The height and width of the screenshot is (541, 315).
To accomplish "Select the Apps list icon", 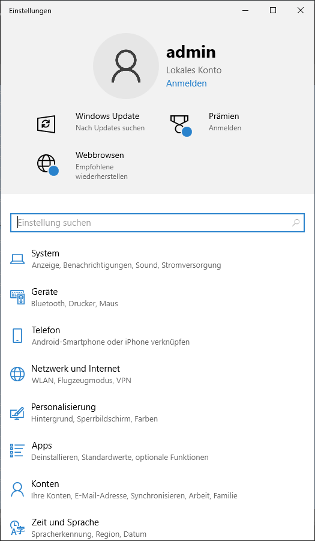I will pyautogui.click(x=17, y=451).
